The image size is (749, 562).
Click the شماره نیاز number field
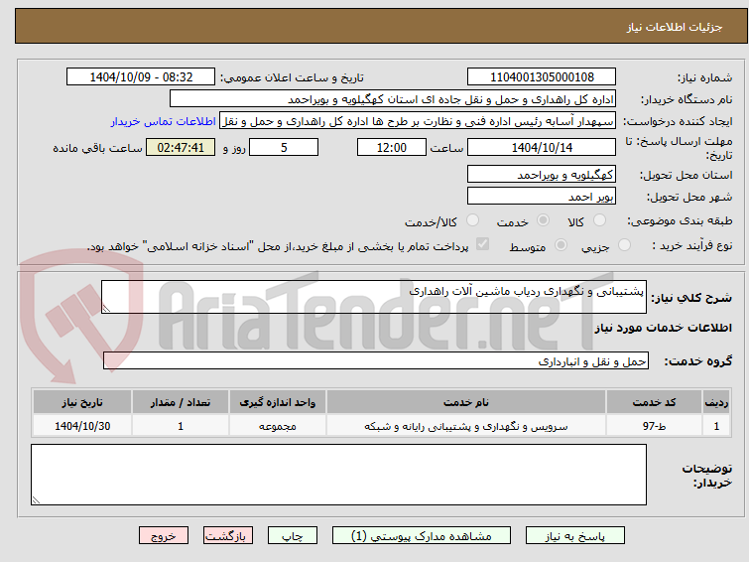[x=542, y=76]
